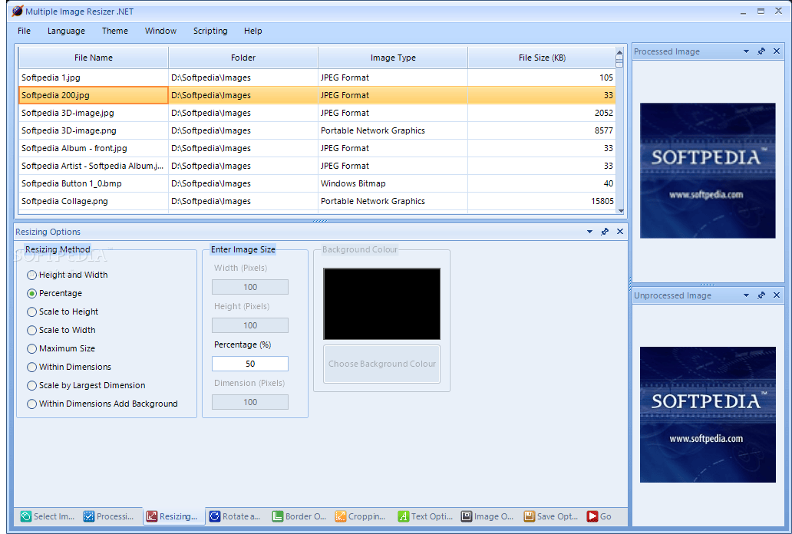792x534 pixels.
Task: Click the Multiple Image Resizer app icon
Action: (17, 11)
